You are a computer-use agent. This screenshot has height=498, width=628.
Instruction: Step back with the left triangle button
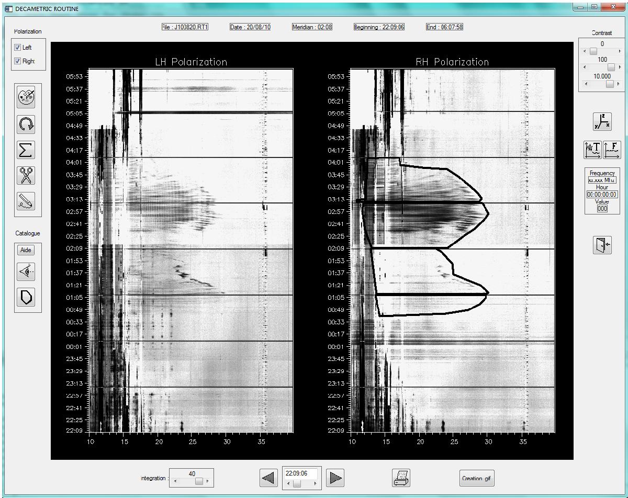click(269, 478)
